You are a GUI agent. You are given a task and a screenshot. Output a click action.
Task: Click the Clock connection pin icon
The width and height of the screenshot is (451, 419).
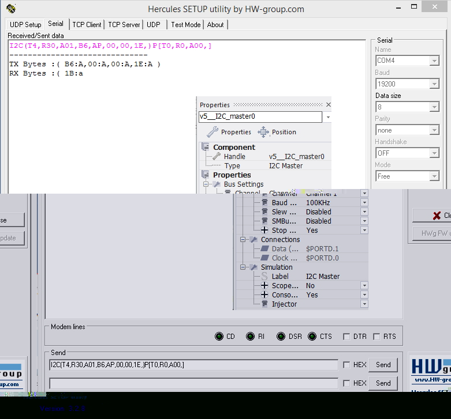264,258
